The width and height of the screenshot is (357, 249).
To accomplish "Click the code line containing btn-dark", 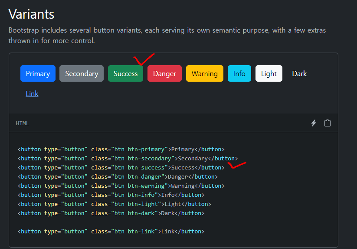I will pyautogui.click(x=111, y=213).
